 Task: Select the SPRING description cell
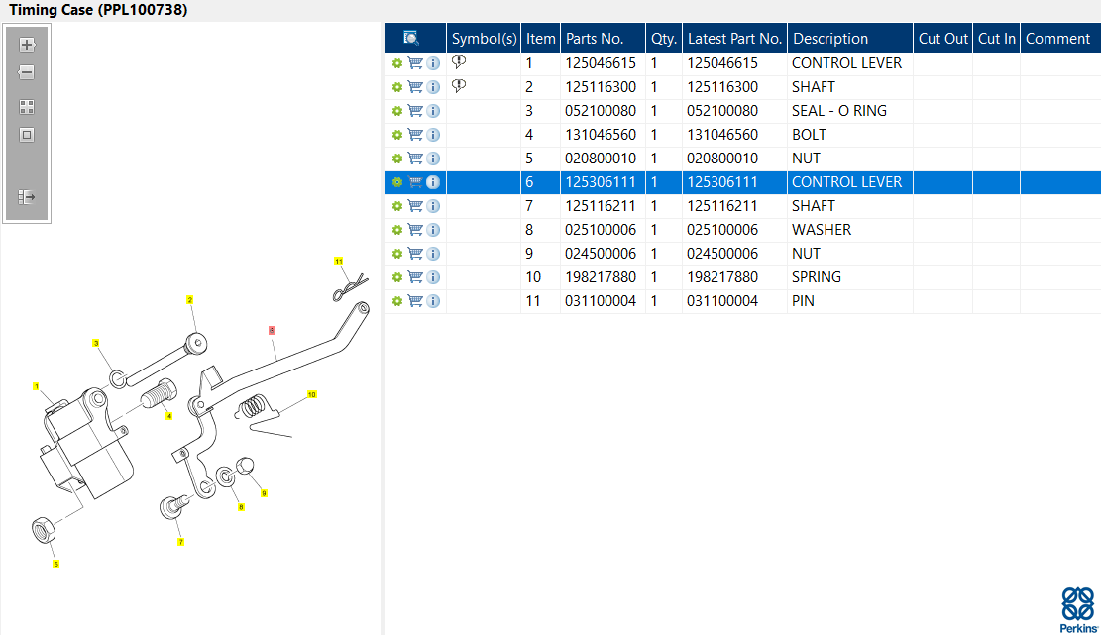tap(850, 277)
